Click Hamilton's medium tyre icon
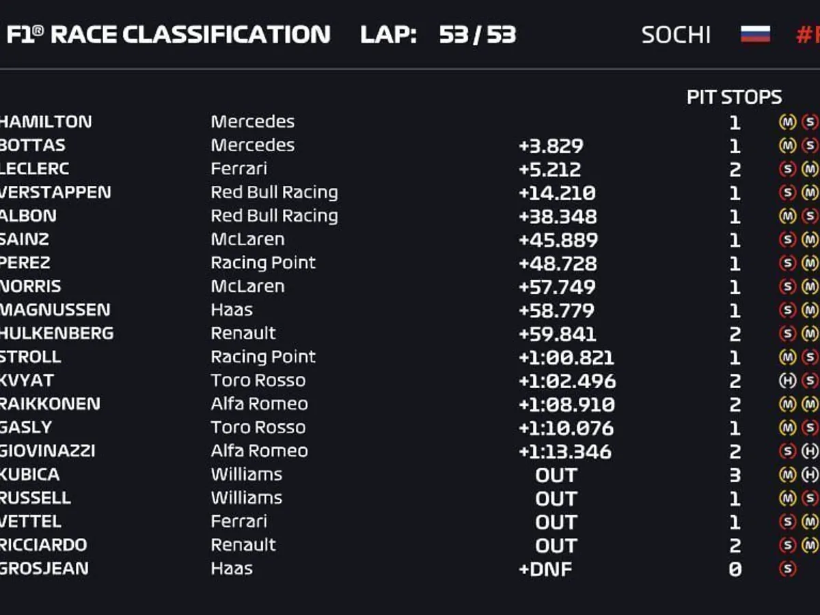 tap(787, 122)
